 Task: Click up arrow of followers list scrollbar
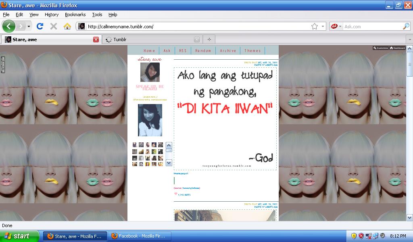click(x=169, y=145)
